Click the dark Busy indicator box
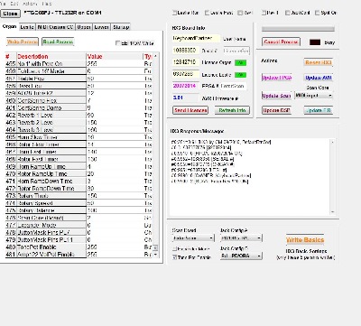This screenshot has height=326, width=361. pos(315,42)
